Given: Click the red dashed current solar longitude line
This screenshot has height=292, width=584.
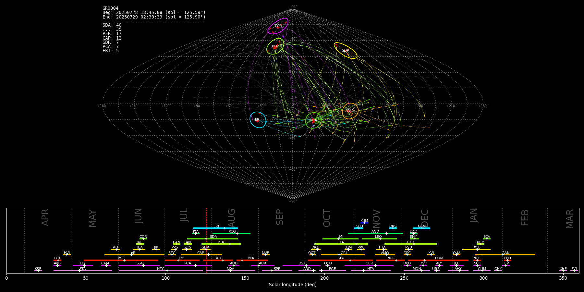Looking at the screenshot, I should [207, 240].
